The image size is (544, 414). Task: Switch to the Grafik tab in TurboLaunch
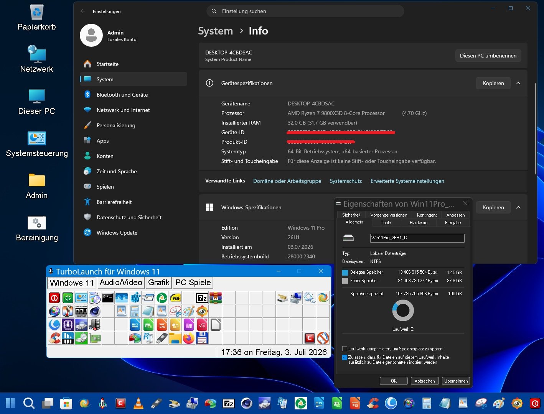[x=159, y=283]
